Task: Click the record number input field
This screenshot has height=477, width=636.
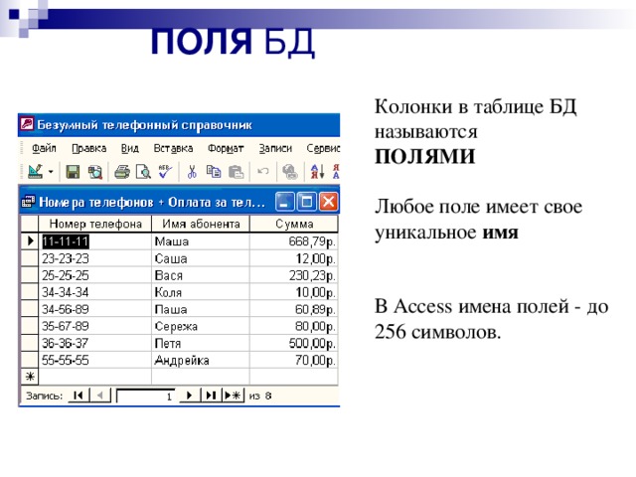Action: [146, 396]
